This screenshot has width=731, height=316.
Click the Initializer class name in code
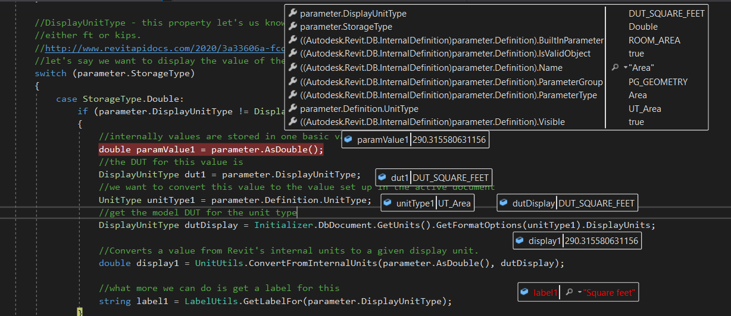284,225
